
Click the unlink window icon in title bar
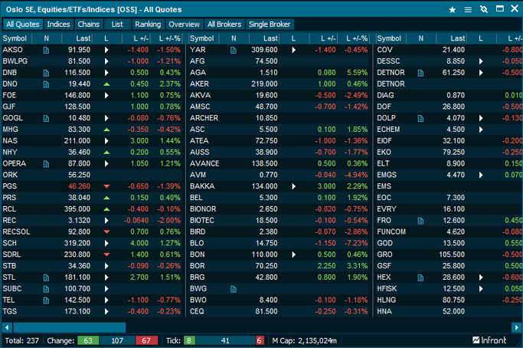[x=484, y=9]
